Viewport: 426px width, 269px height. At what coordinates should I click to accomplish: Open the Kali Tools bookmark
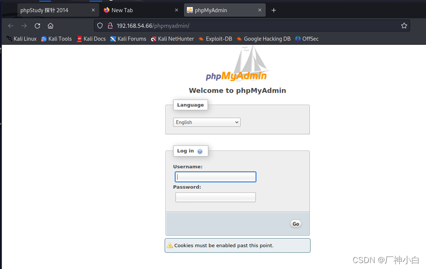(x=57, y=39)
